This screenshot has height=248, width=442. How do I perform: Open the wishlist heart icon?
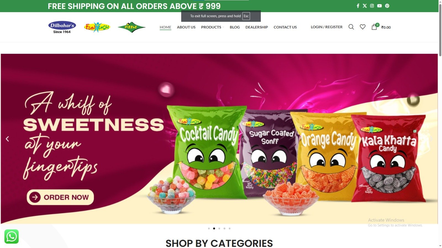pyautogui.click(x=363, y=27)
